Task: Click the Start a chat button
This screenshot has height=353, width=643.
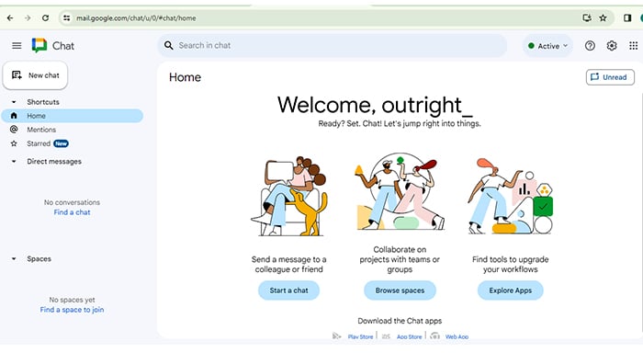Action: coord(288,290)
